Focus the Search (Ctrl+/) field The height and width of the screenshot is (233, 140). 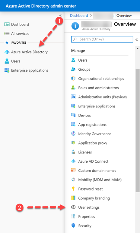pyautogui.click(x=102, y=39)
